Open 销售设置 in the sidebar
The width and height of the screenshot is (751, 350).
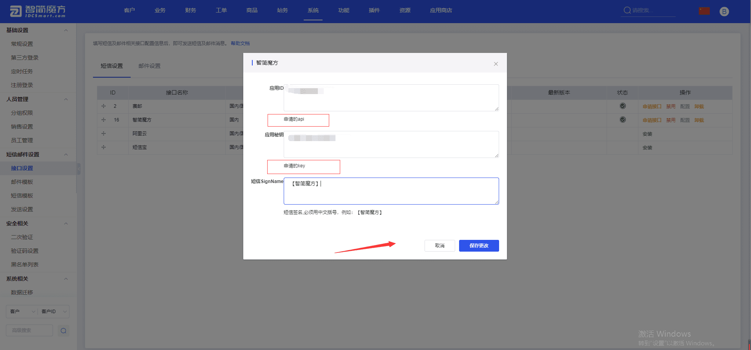(x=22, y=127)
